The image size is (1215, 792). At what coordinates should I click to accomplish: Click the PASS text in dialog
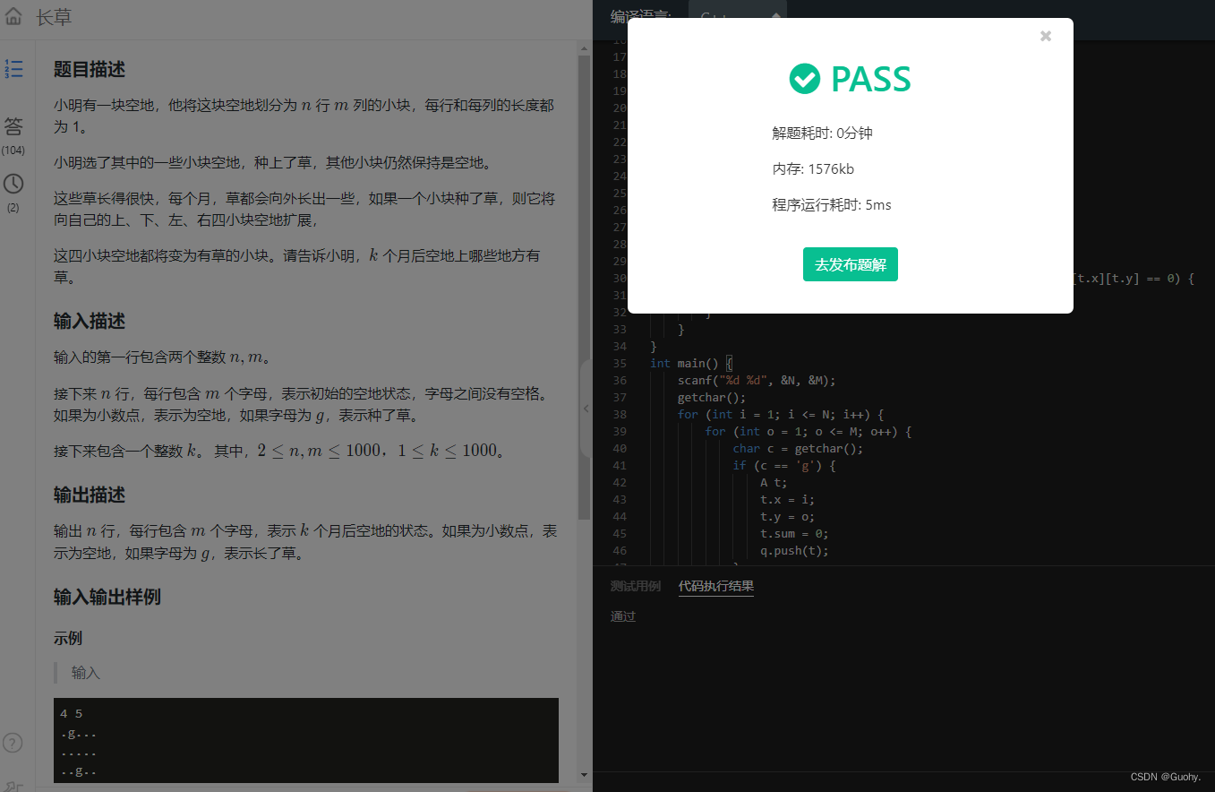tap(871, 79)
